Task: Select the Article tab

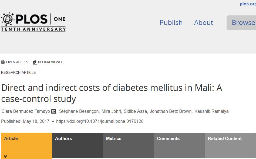Action: point(26,139)
